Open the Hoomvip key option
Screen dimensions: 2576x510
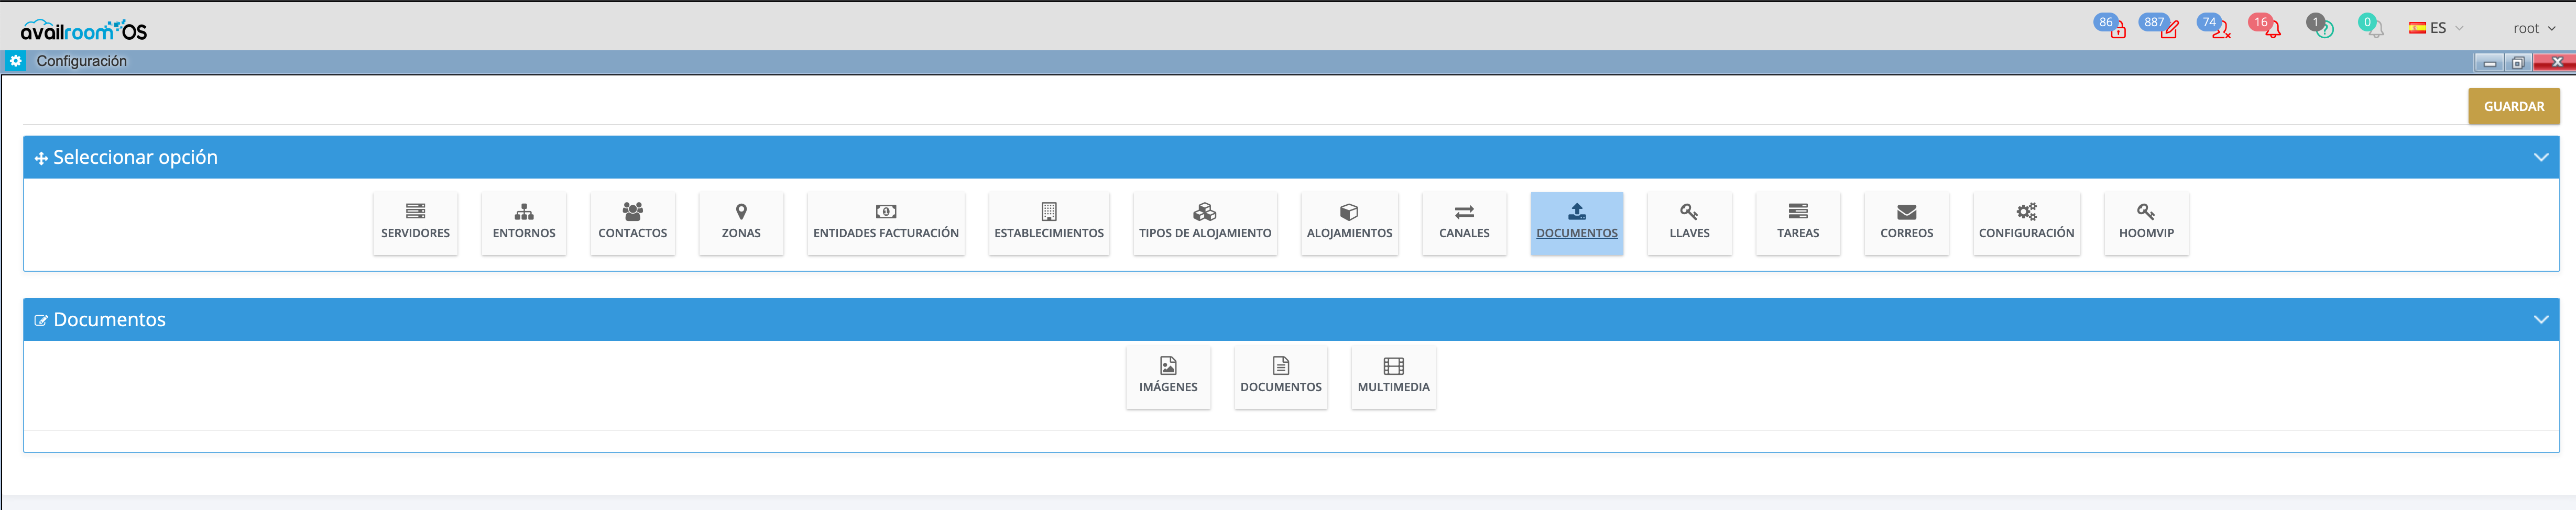click(x=2146, y=222)
